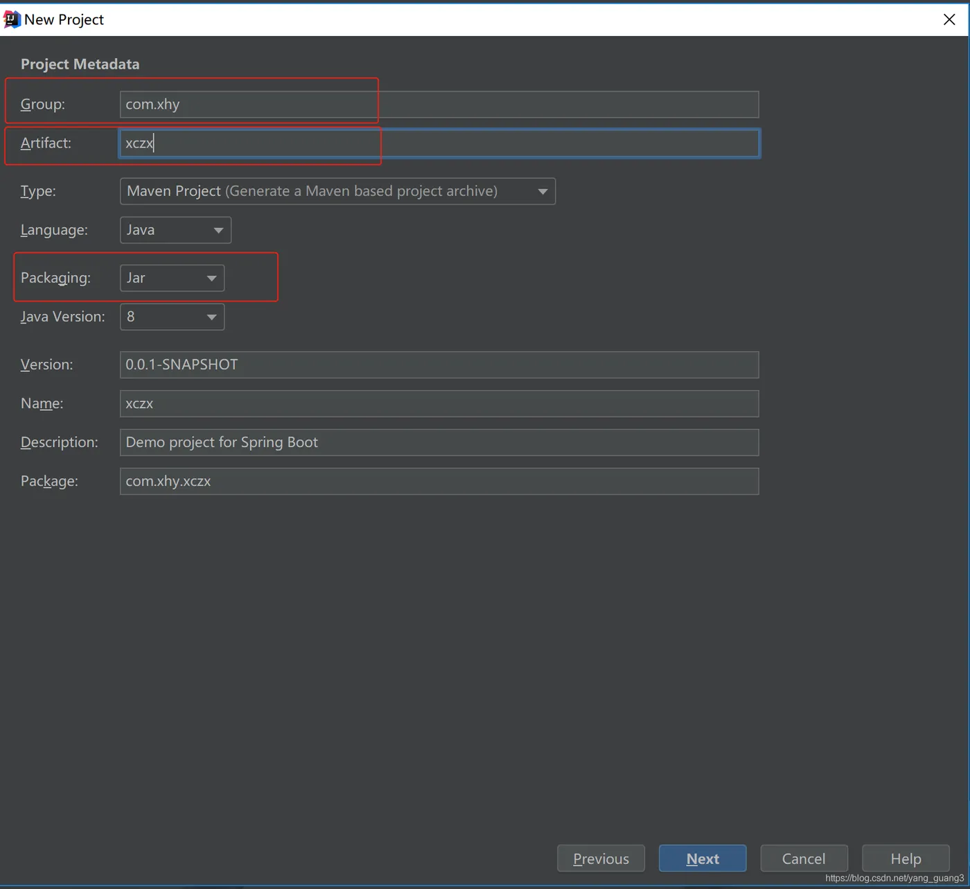Cancel the new project wizard

pyautogui.click(x=804, y=859)
